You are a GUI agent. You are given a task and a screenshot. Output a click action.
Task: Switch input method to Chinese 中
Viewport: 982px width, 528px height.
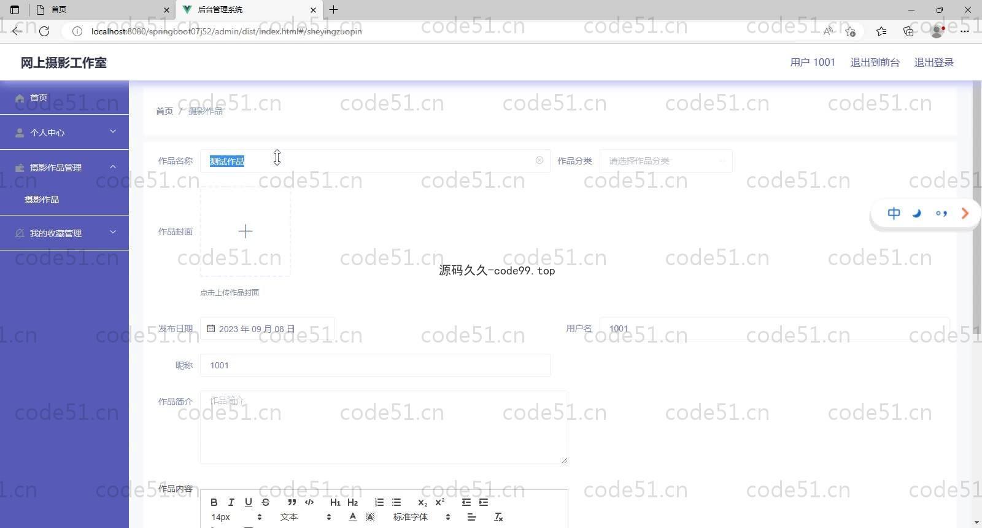coord(894,213)
